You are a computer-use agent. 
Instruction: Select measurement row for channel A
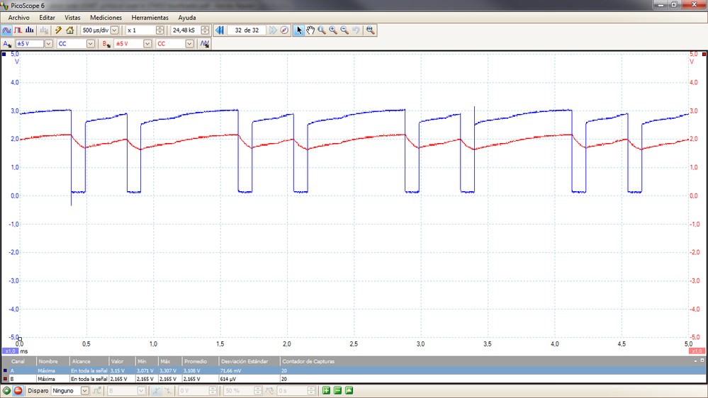[354, 370]
